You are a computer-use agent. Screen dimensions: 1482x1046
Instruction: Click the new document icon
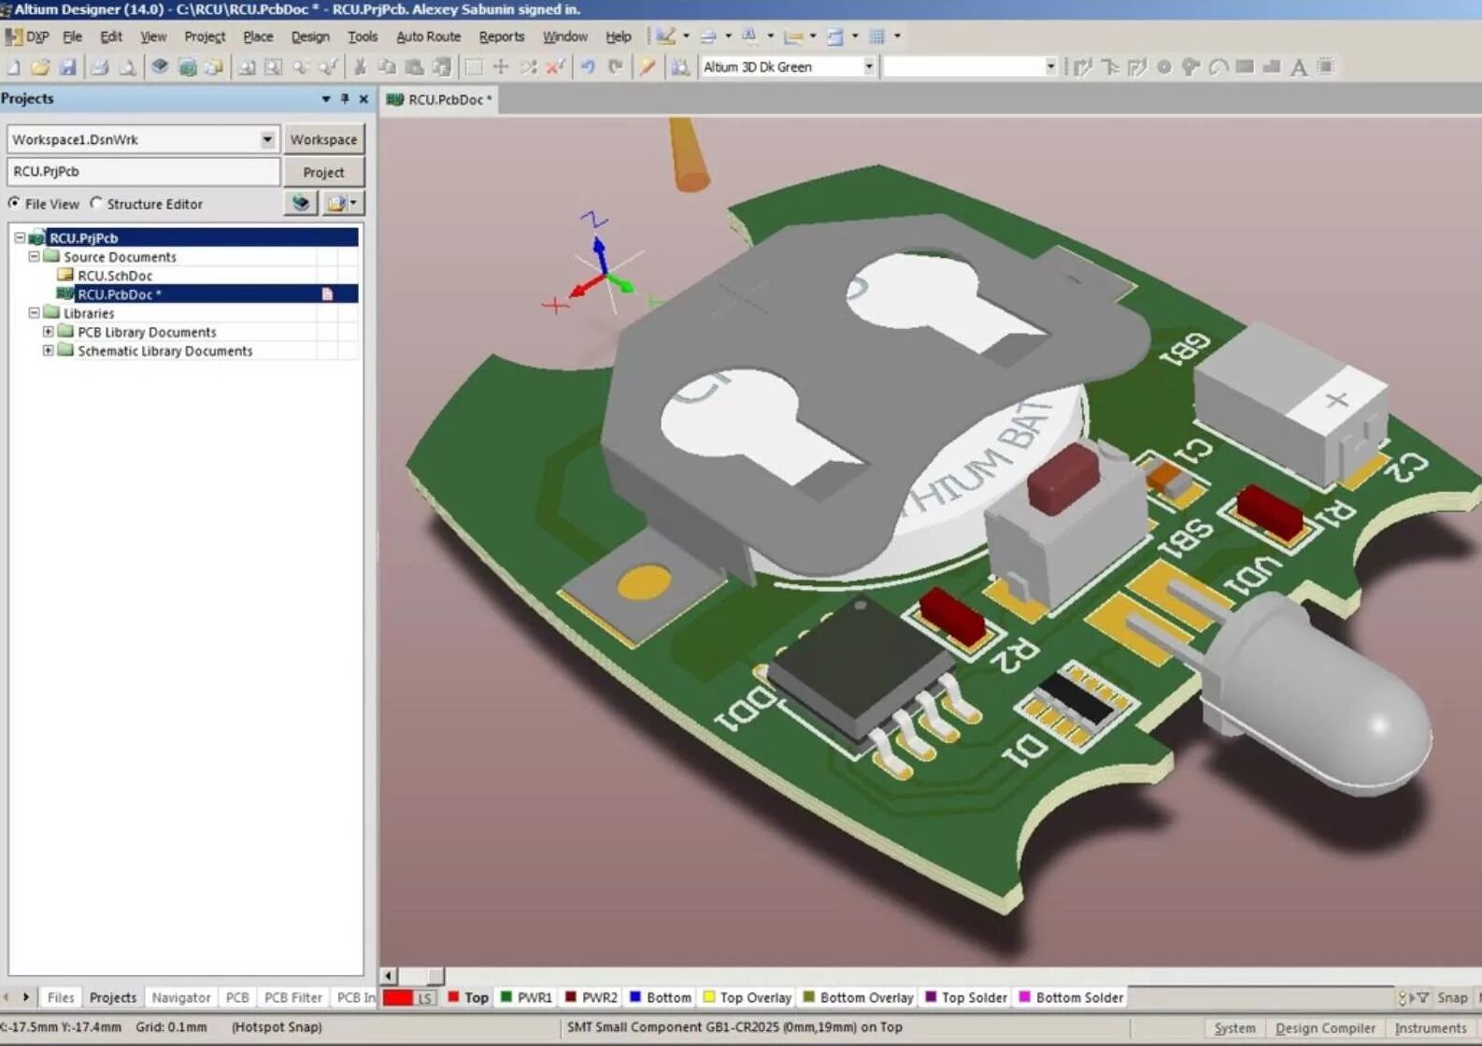(14, 66)
